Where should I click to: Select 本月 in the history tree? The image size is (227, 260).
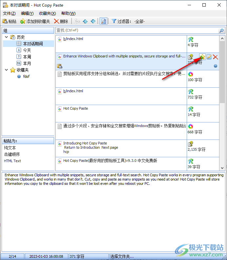coord(24,63)
